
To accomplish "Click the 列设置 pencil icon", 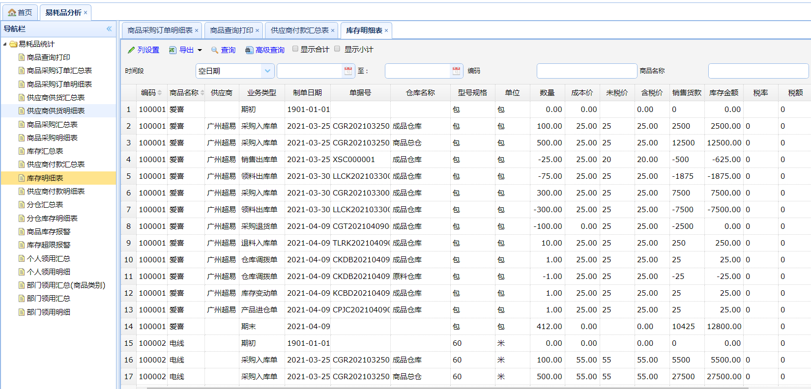I will coord(131,50).
